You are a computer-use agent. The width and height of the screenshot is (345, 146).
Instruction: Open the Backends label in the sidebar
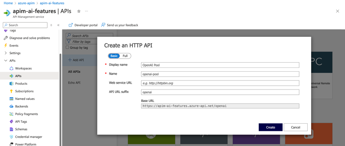tap(21, 106)
